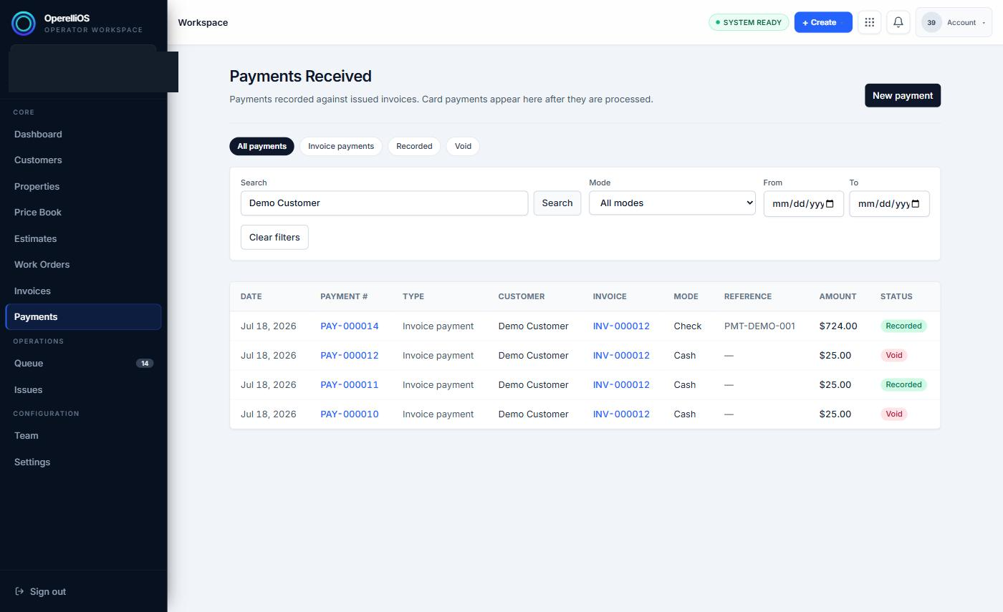Open Settings in the sidebar
The width and height of the screenshot is (1003, 612).
[83, 462]
